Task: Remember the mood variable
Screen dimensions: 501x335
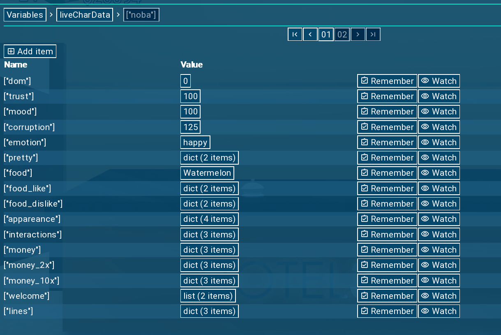Action: [387, 112]
